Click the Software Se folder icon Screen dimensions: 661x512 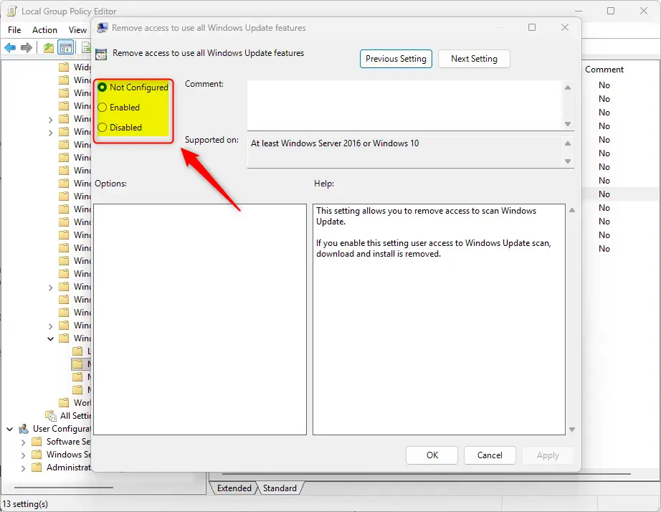click(x=37, y=442)
